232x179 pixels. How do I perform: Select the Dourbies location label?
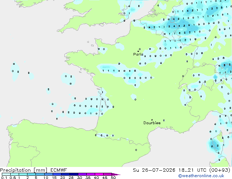152,123
